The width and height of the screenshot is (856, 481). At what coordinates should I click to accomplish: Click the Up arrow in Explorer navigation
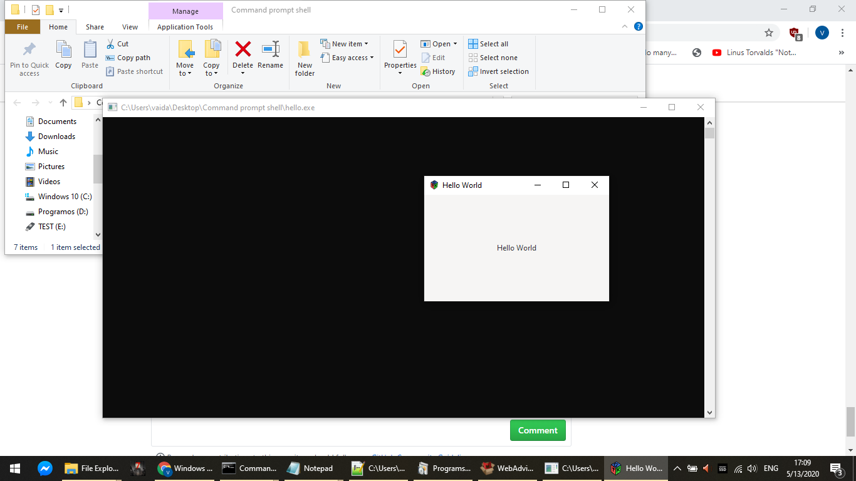coord(63,103)
